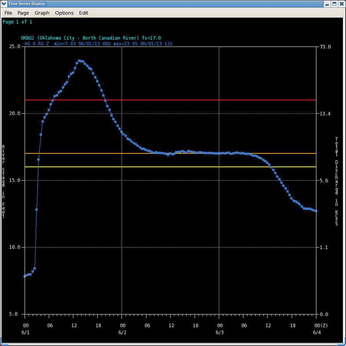Click the last data point at 6/4 00z
This screenshot has width=346, height=346.
pos(316,211)
